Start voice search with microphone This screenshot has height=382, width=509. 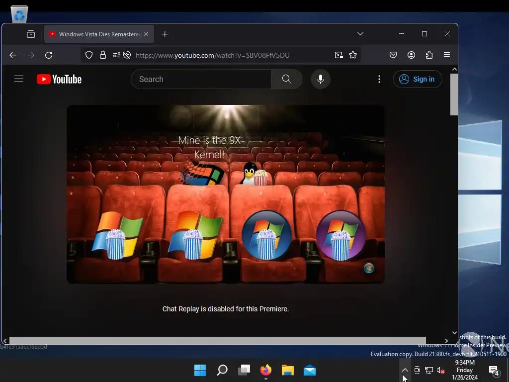[321, 79]
